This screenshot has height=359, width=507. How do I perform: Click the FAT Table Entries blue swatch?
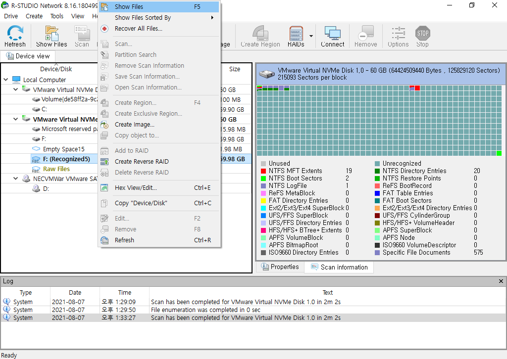pos(377,193)
